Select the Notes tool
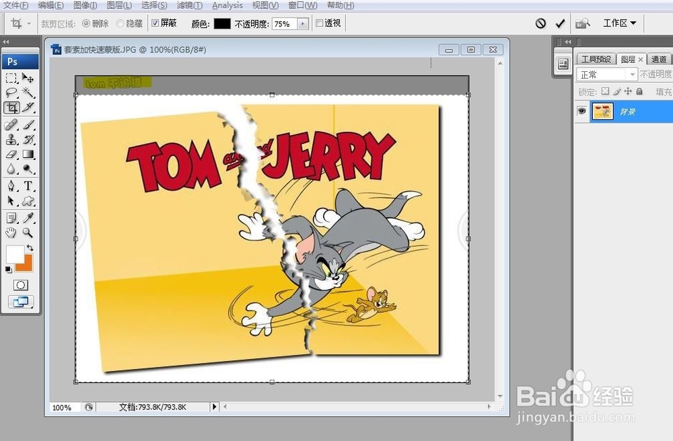Image resolution: width=673 pixels, height=441 pixels. tap(11, 218)
